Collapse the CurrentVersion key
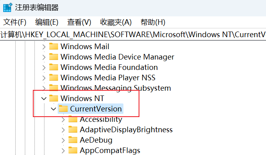 53,109
